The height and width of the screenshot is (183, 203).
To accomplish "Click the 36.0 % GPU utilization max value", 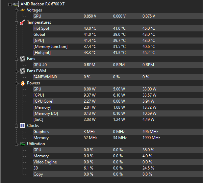I will click(148, 150).
